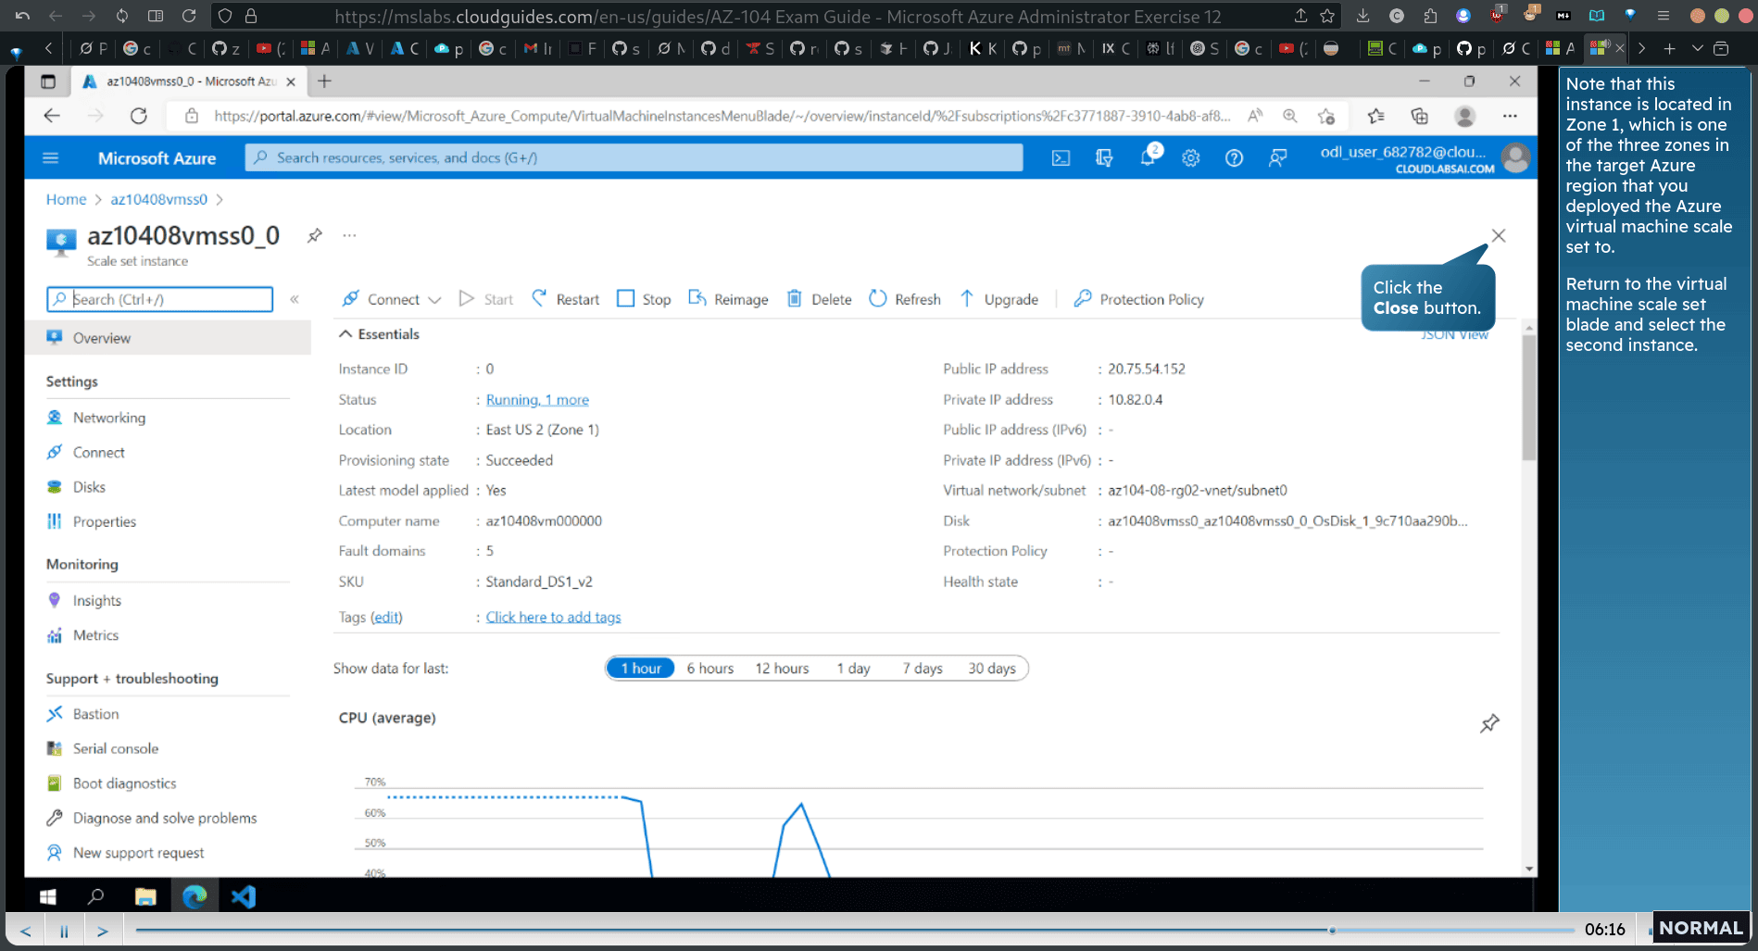Restart the scale set instance
1758x951 pixels.
(566, 299)
